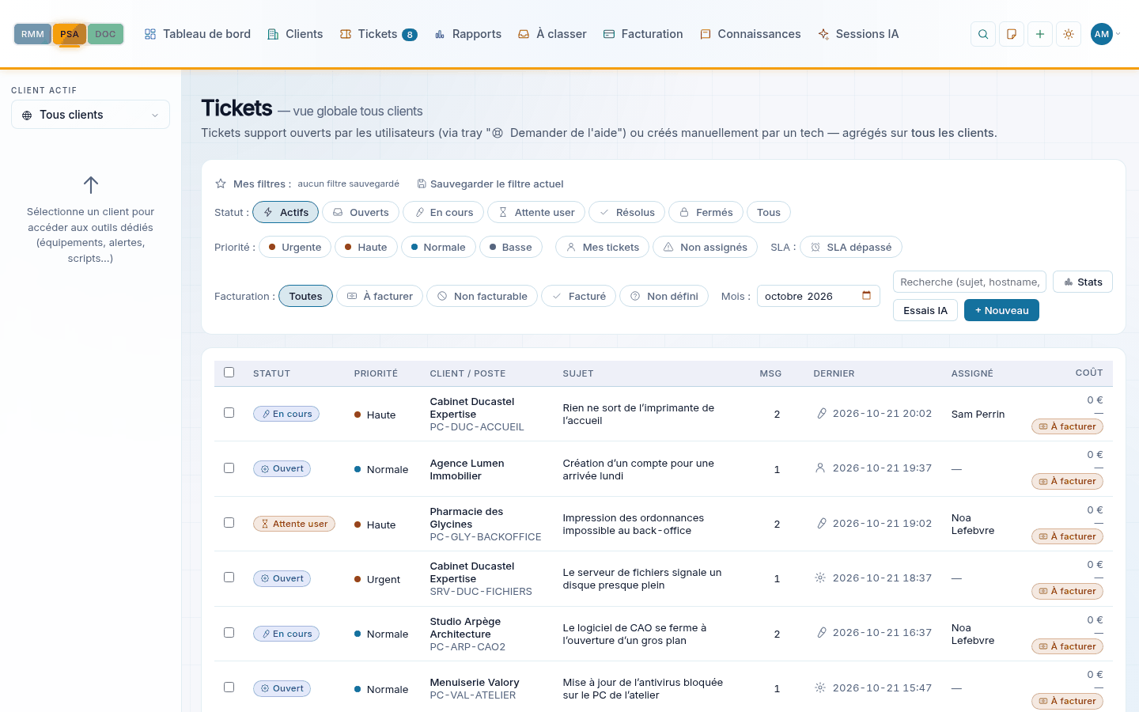
Task: Filter by Non facturable billing
Action: point(482,296)
